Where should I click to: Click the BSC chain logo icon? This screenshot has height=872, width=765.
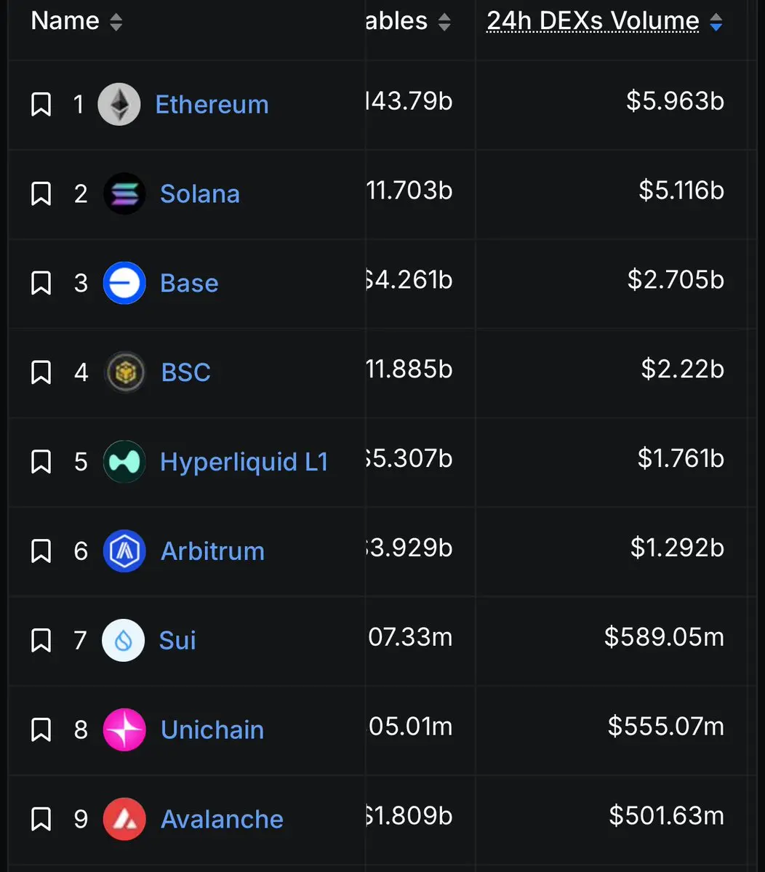pyautogui.click(x=125, y=372)
